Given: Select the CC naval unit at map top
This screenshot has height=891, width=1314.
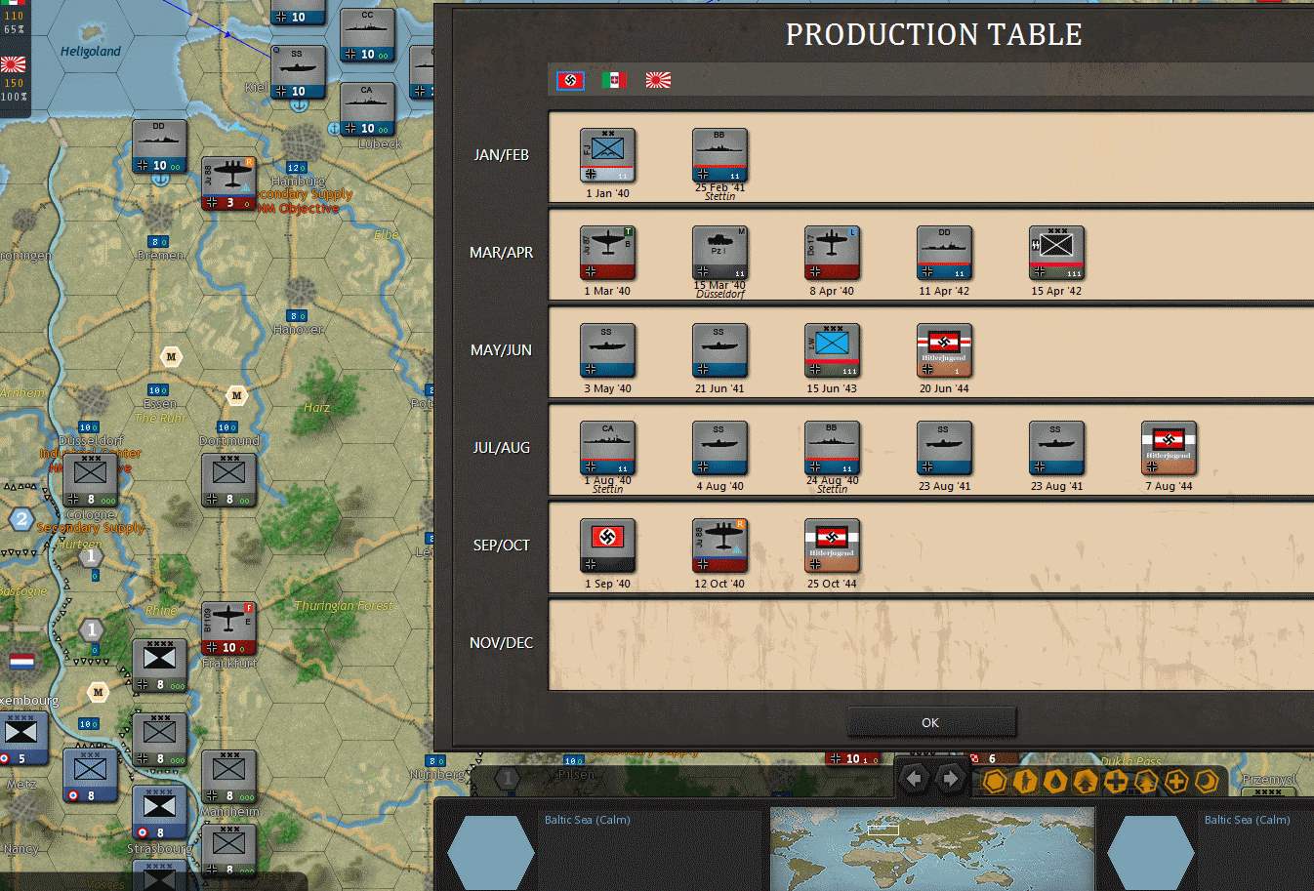Looking at the screenshot, I should click(x=367, y=35).
